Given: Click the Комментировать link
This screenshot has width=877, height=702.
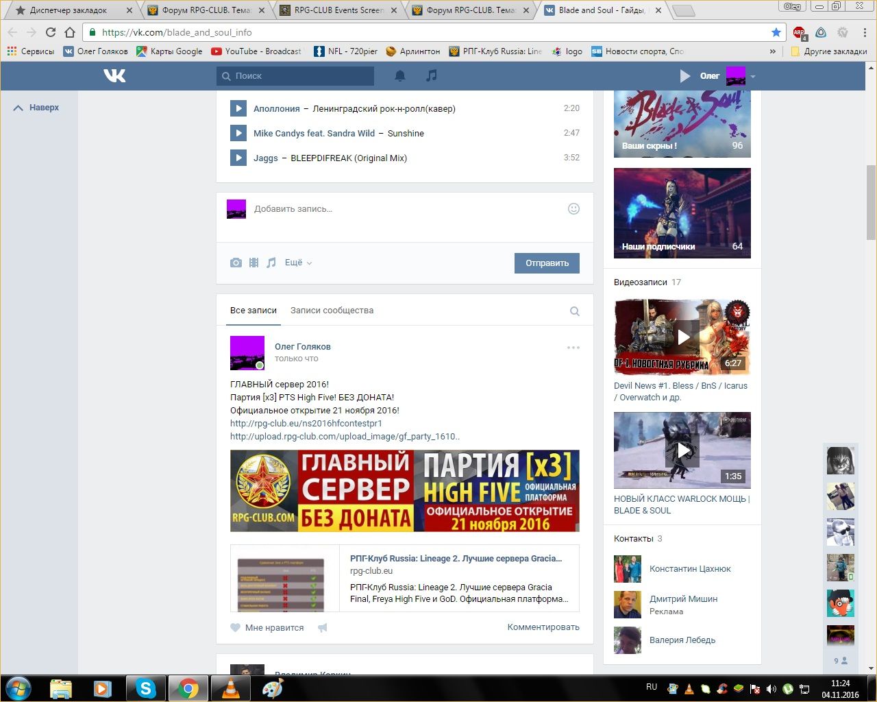Looking at the screenshot, I should pyautogui.click(x=543, y=627).
